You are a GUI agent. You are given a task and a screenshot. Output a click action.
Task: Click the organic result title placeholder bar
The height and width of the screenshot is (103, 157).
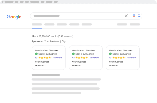click(x=46, y=75)
